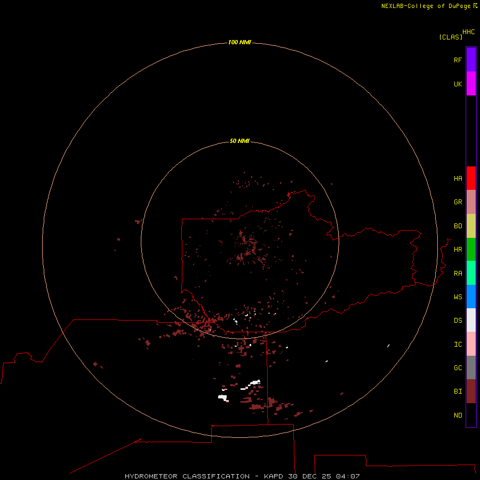Click the DS white legend swatch
The width and height of the screenshot is (480, 480).
pyautogui.click(x=471, y=320)
